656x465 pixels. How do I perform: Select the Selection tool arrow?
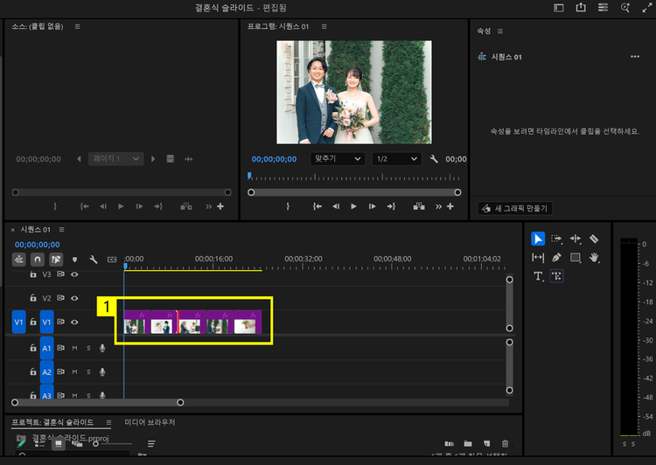point(538,239)
